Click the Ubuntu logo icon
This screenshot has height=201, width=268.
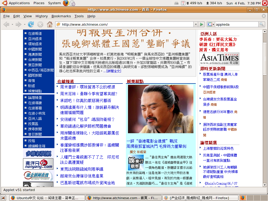pyautogui.click(x=5, y=3)
